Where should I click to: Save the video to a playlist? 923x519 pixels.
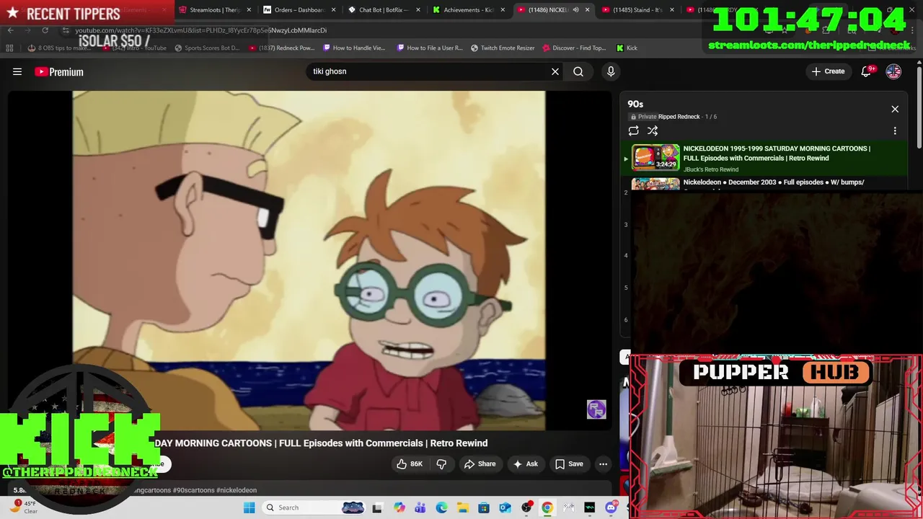pyautogui.click(x=568, y=464)
